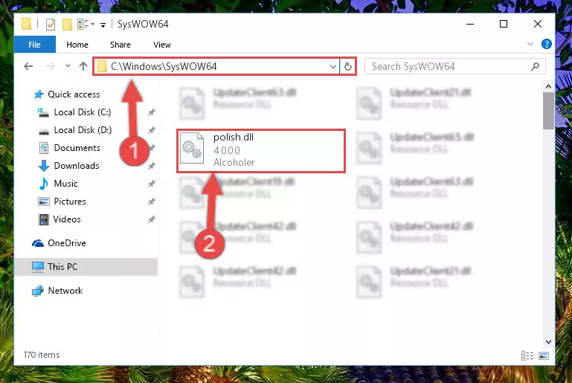The width and height of the screenshot is (572, 383).
Task: Click the folder icon at title bar left
Action: point(26,24)
